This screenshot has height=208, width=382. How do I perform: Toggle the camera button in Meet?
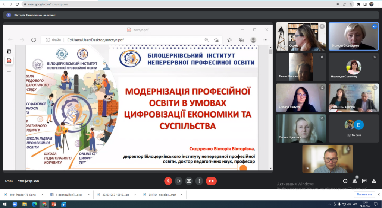coord(179,181)
